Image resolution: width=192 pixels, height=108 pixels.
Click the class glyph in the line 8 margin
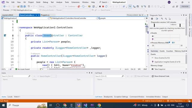point(5,35)
